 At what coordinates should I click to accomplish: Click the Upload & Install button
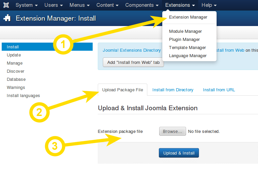(x=179, y=153)
